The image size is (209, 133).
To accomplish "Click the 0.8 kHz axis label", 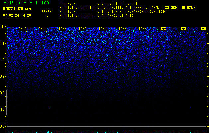I will point(3,93).
